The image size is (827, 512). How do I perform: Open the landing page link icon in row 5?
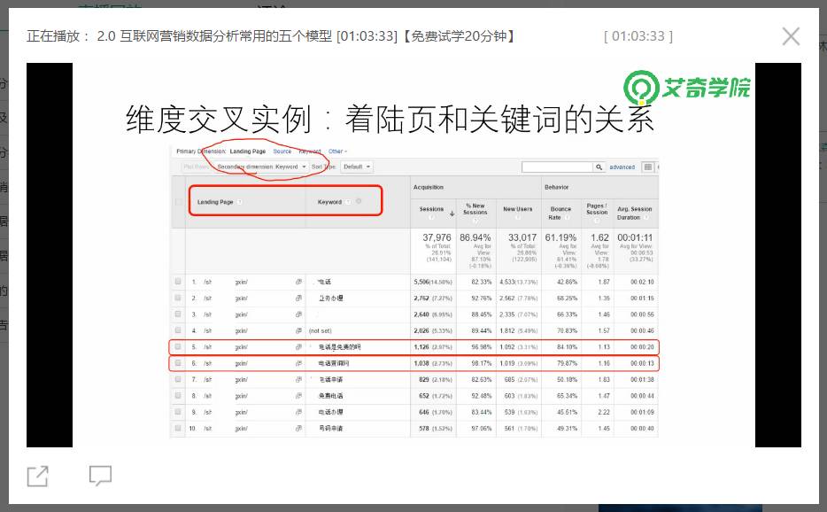[298, 346]
